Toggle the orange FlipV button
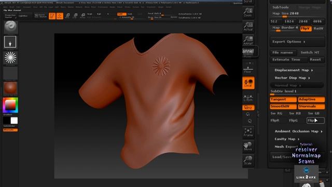This screenshot has height=187, width=332. (x=306, y=29)
